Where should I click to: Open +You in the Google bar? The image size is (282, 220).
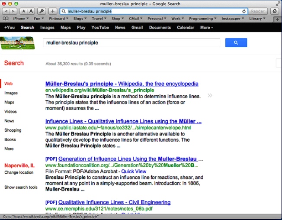10,27
